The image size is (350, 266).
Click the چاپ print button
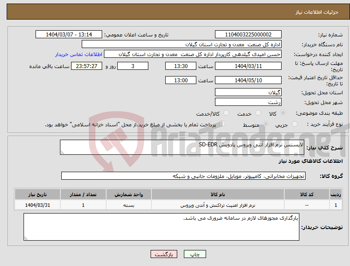[195, 254]
